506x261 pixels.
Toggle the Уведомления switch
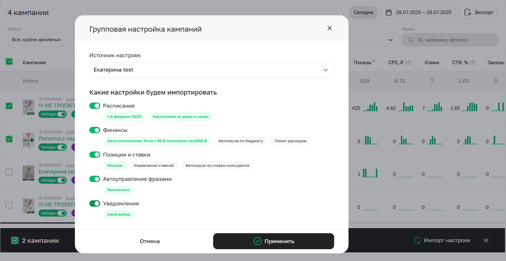95,203
